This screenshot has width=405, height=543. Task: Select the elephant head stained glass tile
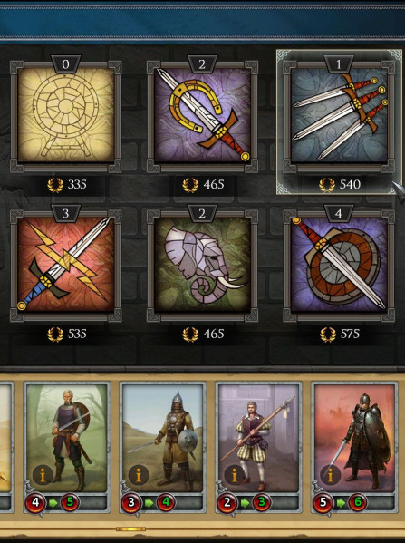203,266
